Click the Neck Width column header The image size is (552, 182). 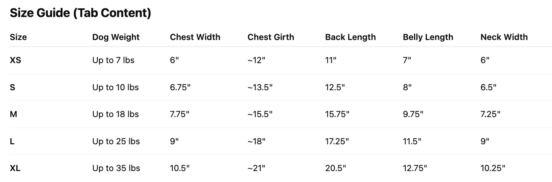click(504, 37)
